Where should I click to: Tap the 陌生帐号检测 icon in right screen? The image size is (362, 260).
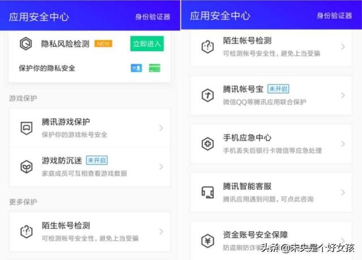[208, 46]
